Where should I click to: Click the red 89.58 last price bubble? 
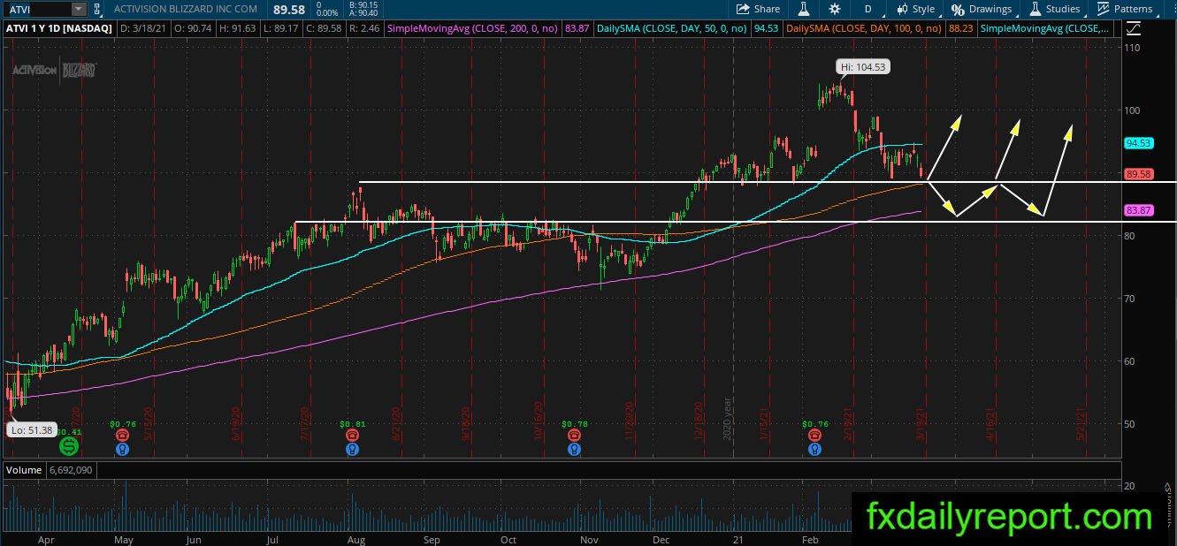click(1137, 174)
